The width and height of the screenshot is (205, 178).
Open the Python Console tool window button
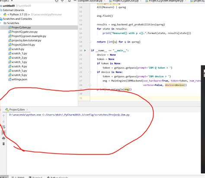[x=58, y=177]
